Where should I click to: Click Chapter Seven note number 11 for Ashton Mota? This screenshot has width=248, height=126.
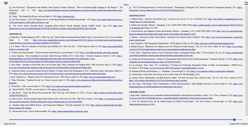pos(130,74)
